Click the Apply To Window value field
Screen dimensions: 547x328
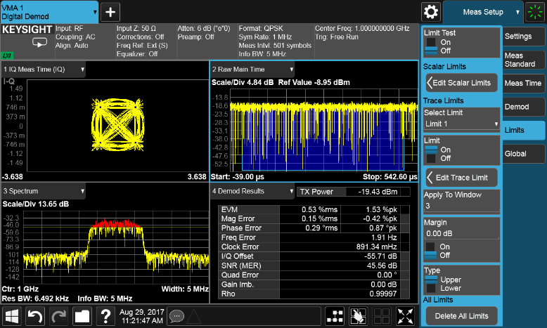pos(461,206)
